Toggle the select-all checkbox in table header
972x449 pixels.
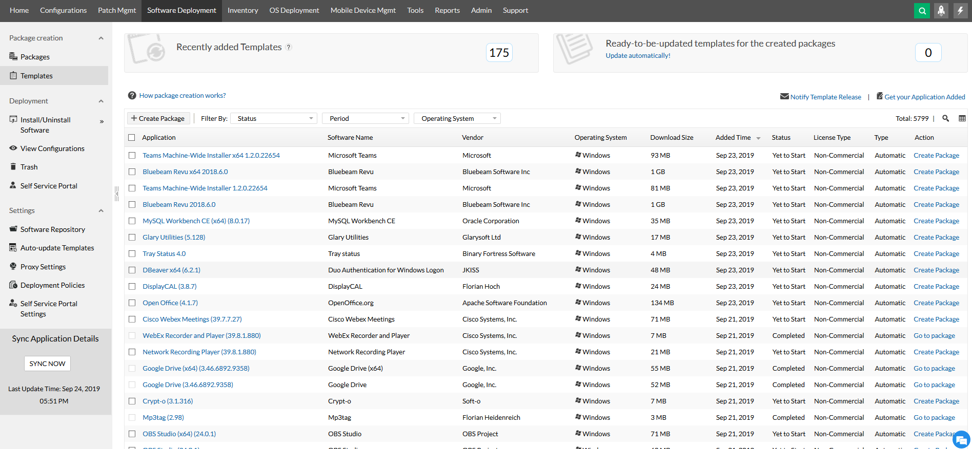(132, 138)
